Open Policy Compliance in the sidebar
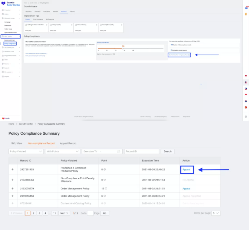 (10, 44)
